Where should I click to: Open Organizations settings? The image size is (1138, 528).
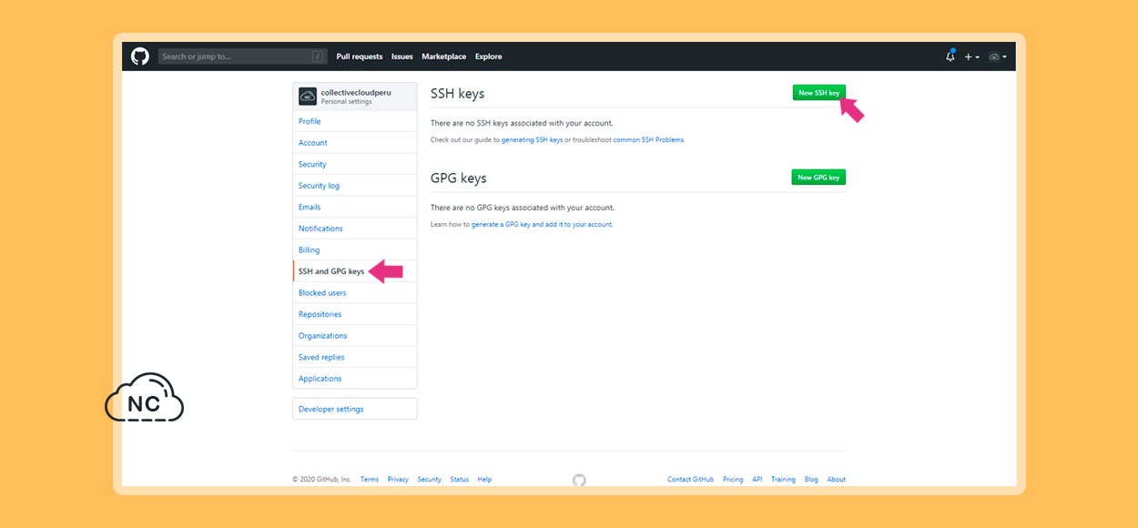coord(355,335)
